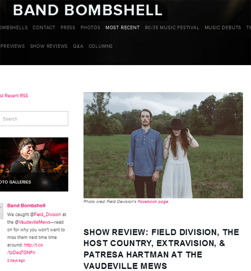Select the Most Recent nav item
251x271 pixels.
122,28
